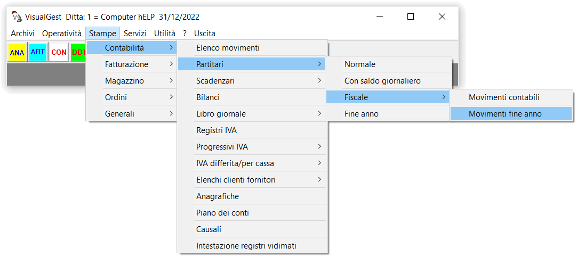Select the white CON toolbar icon
The image size is (577, 256).
point(59,52)
